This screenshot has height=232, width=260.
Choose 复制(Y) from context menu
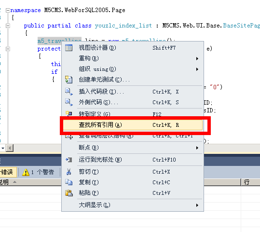[133, 182]
